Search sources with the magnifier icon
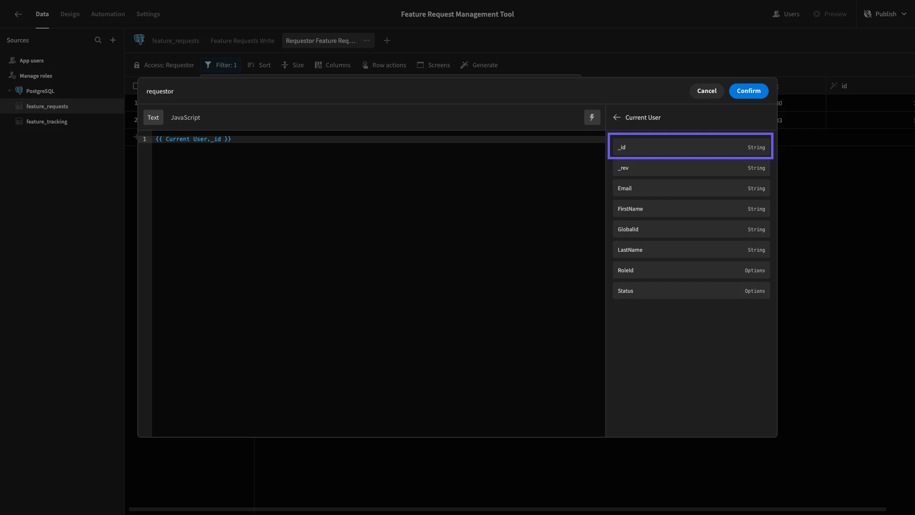 [x=98, y=41]
